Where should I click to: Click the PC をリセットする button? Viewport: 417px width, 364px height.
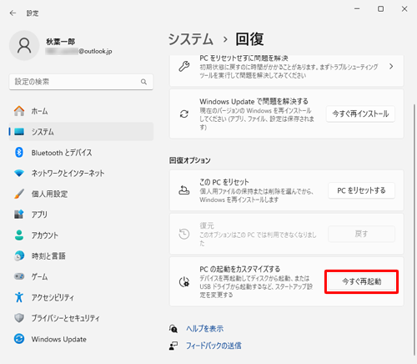[361, 190]
